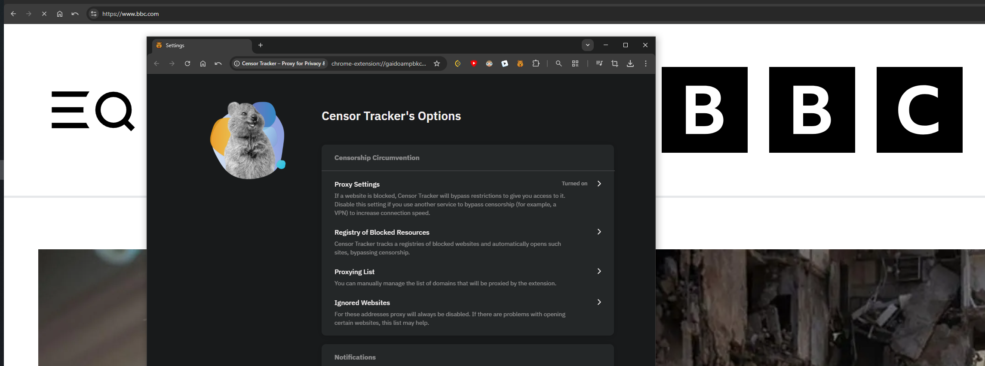The image size is (985, 366).
Task: Click the magnifier search icon in the toolbar
Action: pyautogui.click(x=558, y=64)
